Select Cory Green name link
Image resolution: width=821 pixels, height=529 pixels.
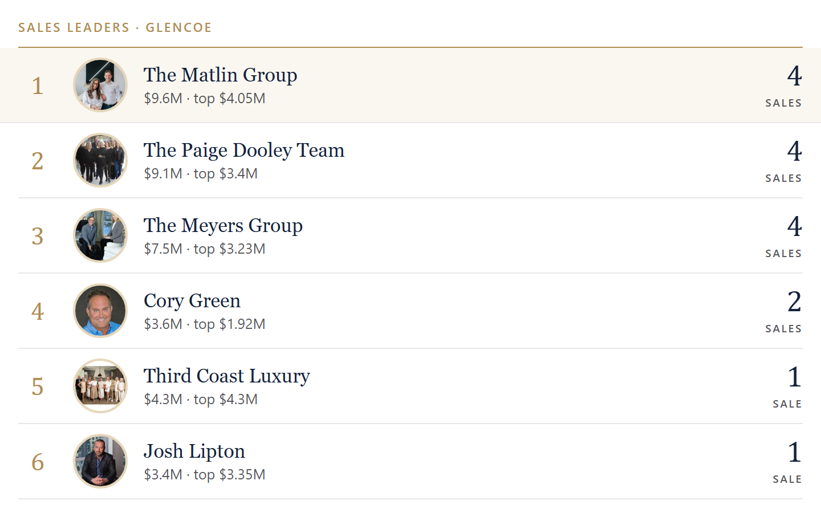(x=192, y=300)
